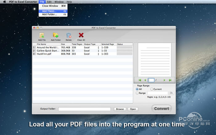Choose Add File(s)... menu entry
The width and height of the screenshot is (216, 135).
click(x=53, y=11)
